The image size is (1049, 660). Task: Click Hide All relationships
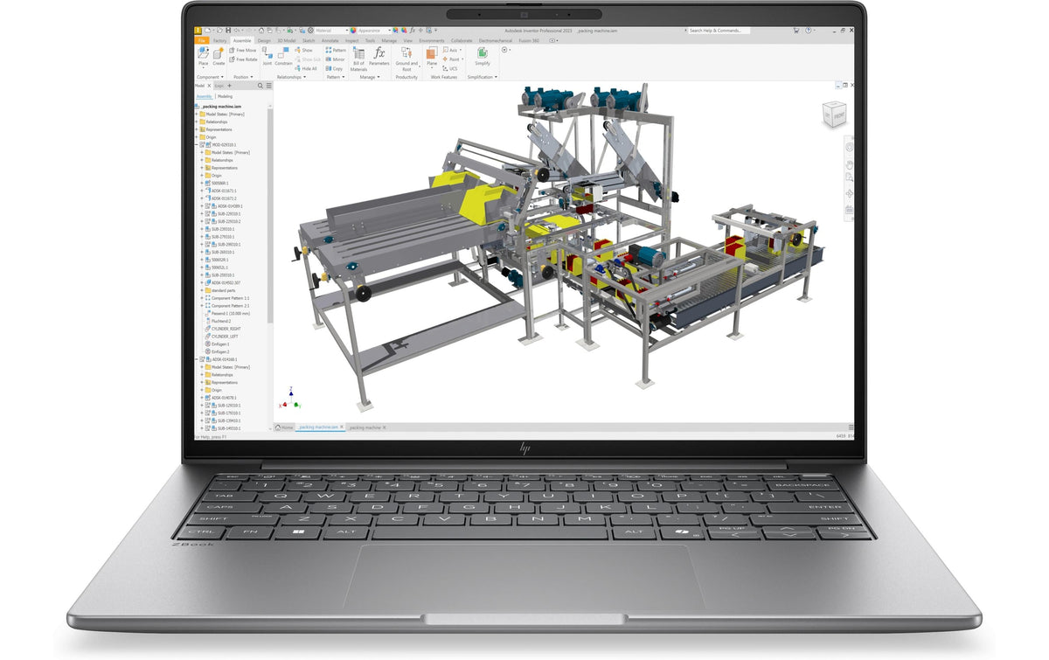click(x=306, y=68)
